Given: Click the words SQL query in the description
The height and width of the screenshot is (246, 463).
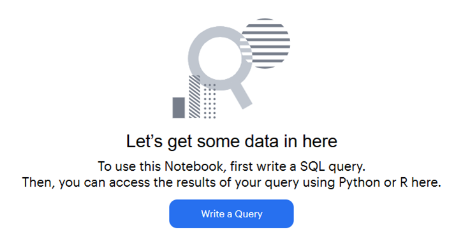Looking at the screenshot, I should [331, 167].
